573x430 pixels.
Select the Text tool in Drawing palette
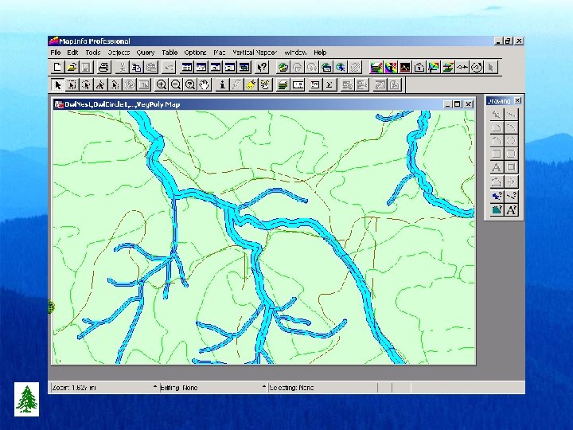pos(497,167)
